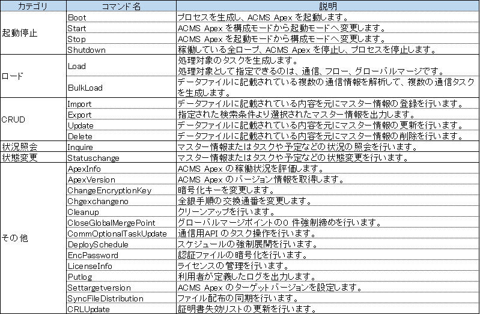
Task: Select the 状況照会 category cell
Action: pos(33,146)
